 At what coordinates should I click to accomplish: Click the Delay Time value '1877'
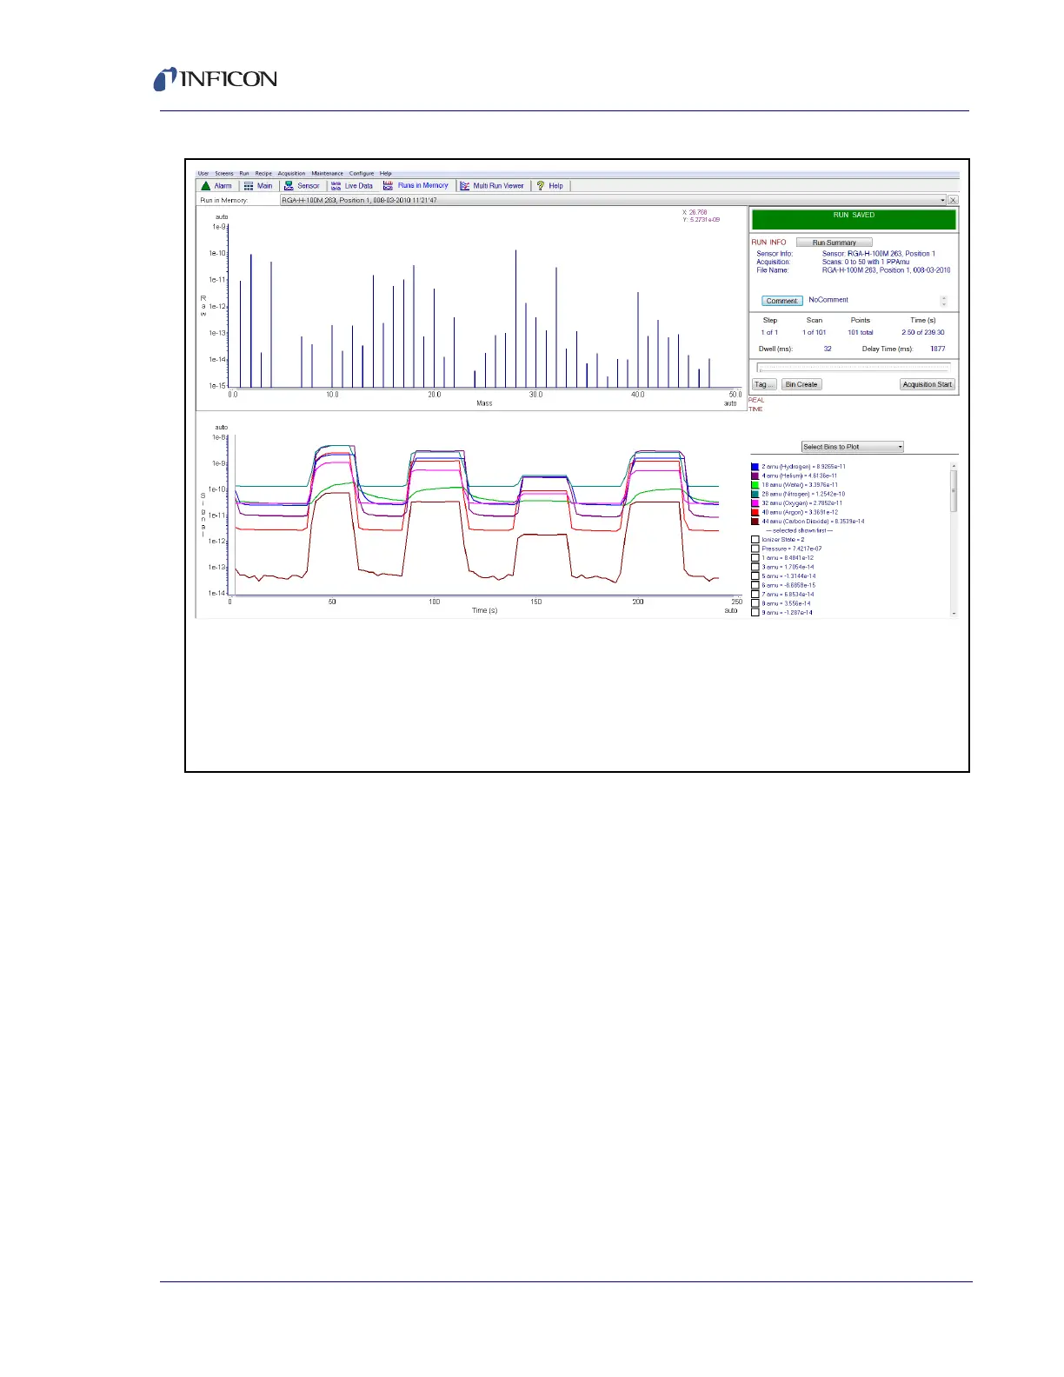937,349
